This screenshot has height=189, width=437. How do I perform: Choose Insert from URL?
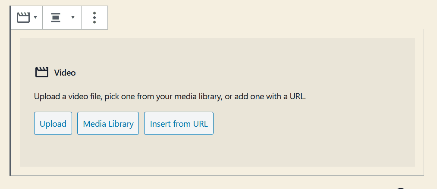tap(179, 123)
